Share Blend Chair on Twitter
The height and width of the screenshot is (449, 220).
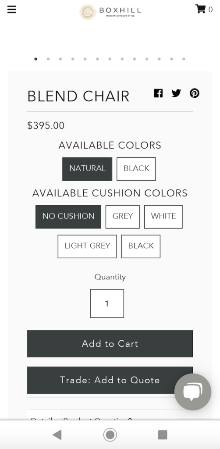click(x=176, y=93)
